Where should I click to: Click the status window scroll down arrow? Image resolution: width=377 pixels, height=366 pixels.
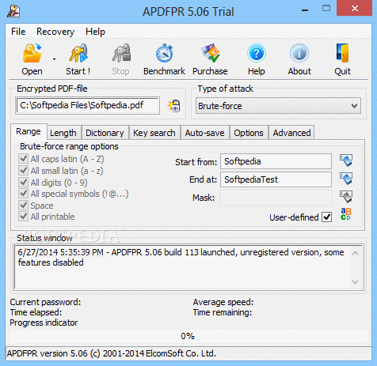coord(356,282)
